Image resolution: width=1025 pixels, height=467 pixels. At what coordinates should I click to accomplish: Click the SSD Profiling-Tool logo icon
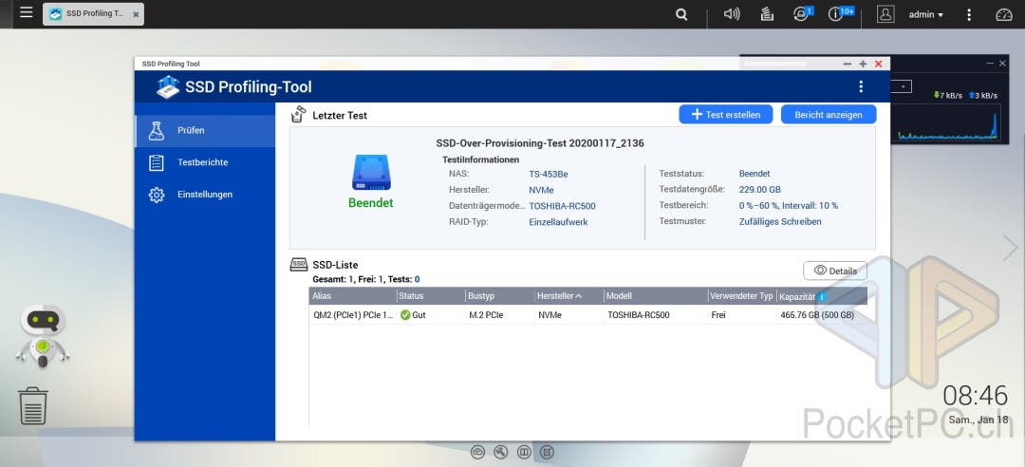click(168, 87)
